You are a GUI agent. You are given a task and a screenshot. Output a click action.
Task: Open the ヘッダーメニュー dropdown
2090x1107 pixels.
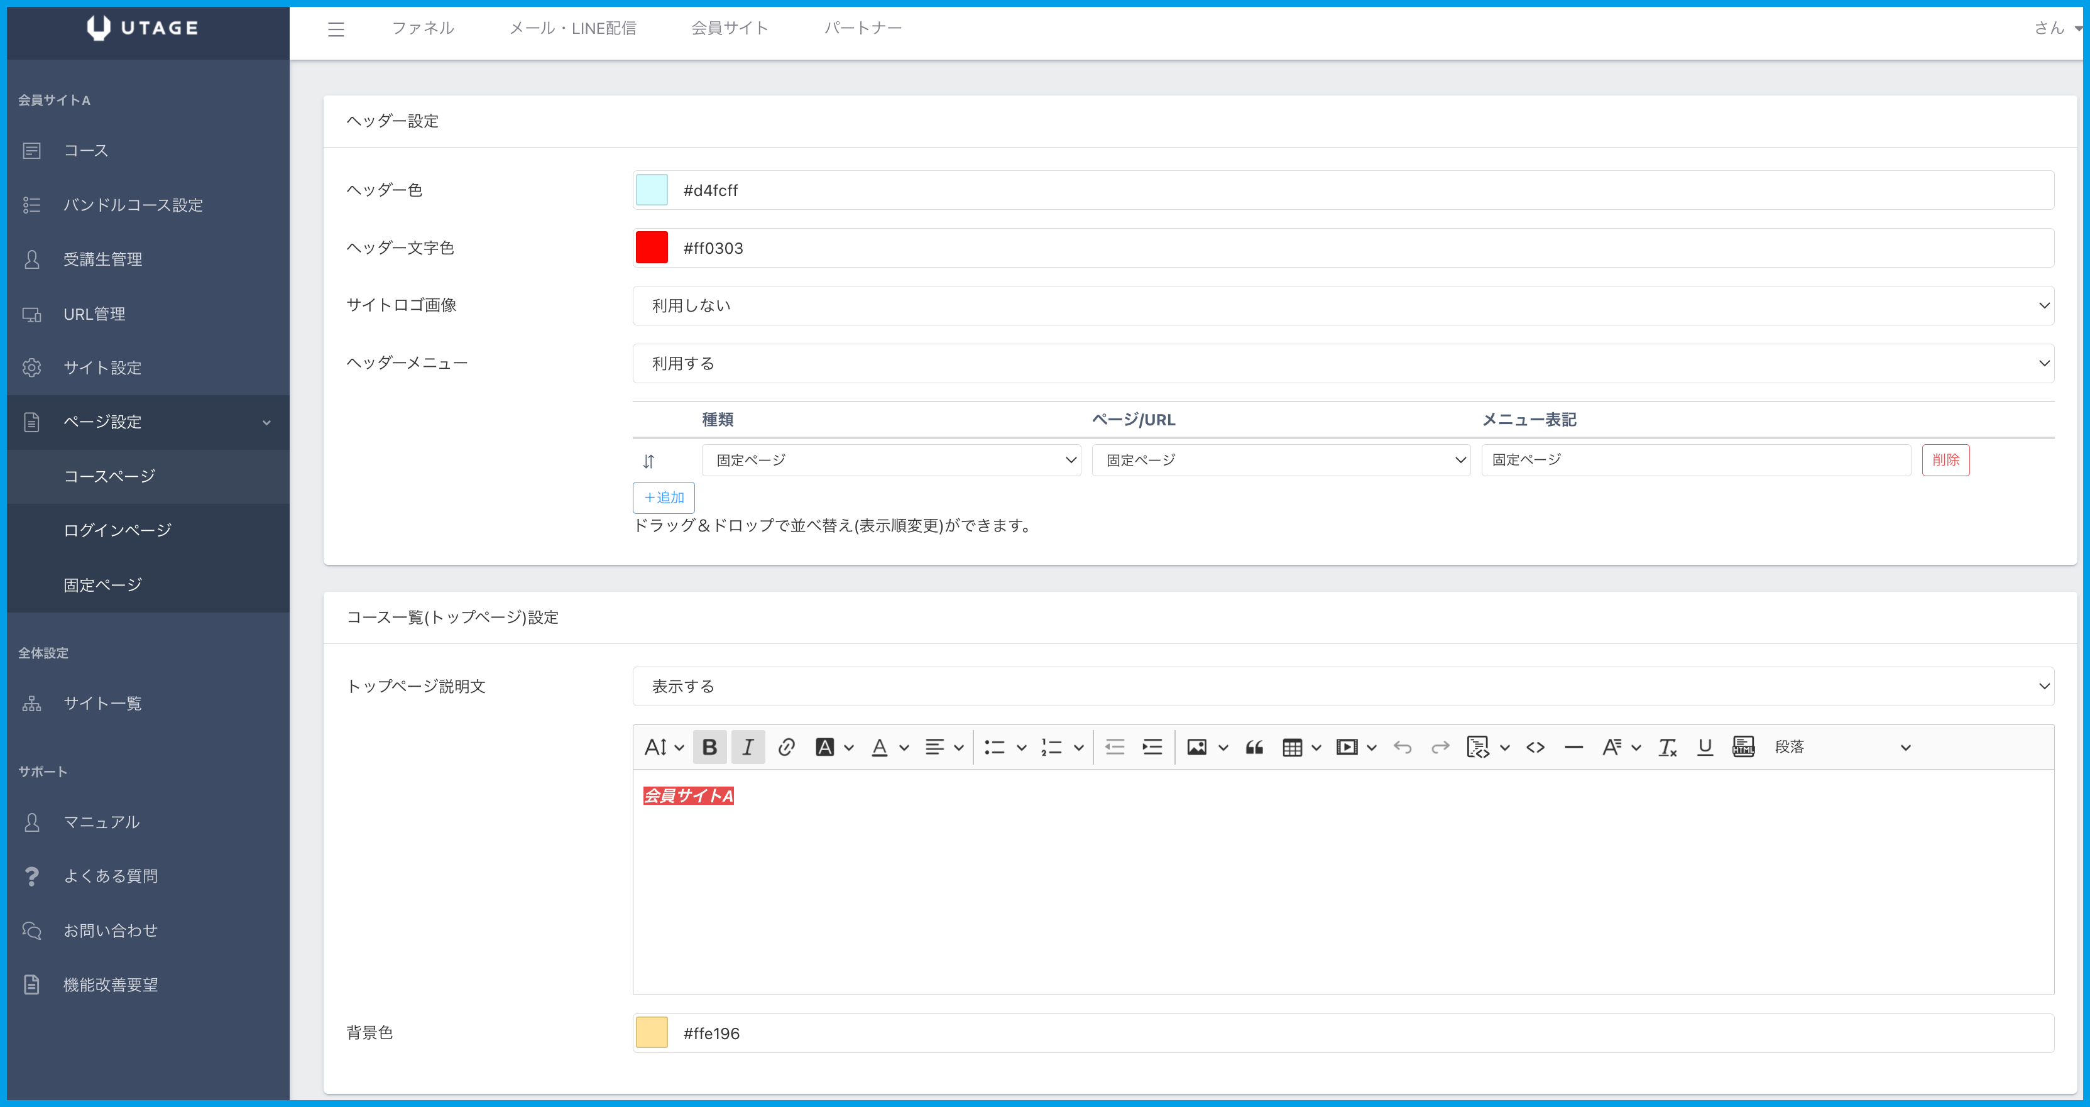click(x=1343, y=363)
